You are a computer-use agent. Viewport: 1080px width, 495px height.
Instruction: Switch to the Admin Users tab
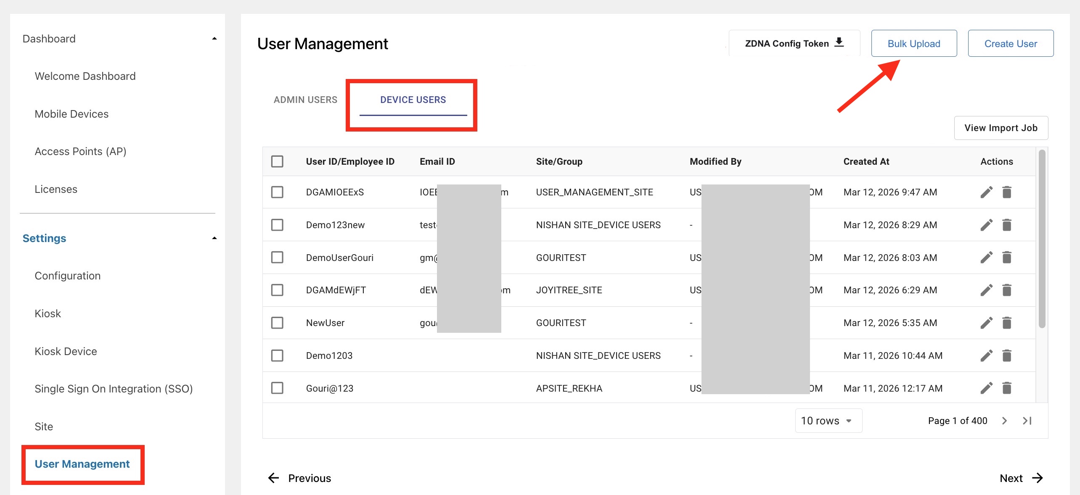305,100
